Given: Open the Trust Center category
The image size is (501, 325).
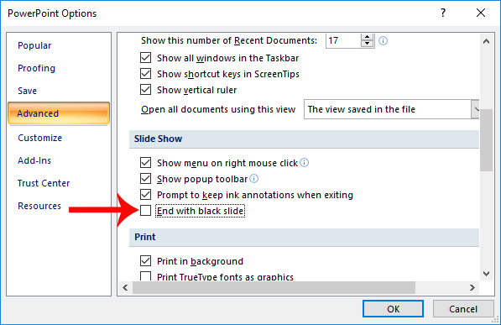Looking at the screenshot, I should click(44, 183).
